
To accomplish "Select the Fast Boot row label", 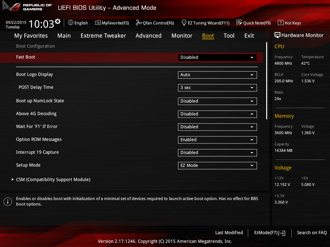I will 25,57.
